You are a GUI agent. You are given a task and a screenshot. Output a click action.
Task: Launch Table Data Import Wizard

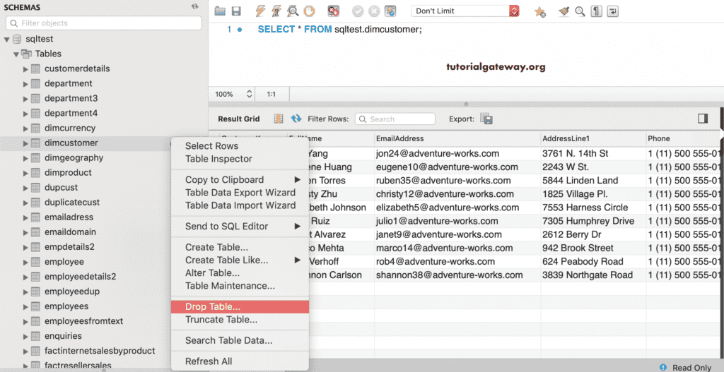pos(240,205)
